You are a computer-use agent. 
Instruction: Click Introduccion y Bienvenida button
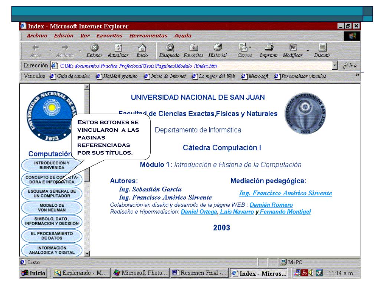tap(52, 165)
